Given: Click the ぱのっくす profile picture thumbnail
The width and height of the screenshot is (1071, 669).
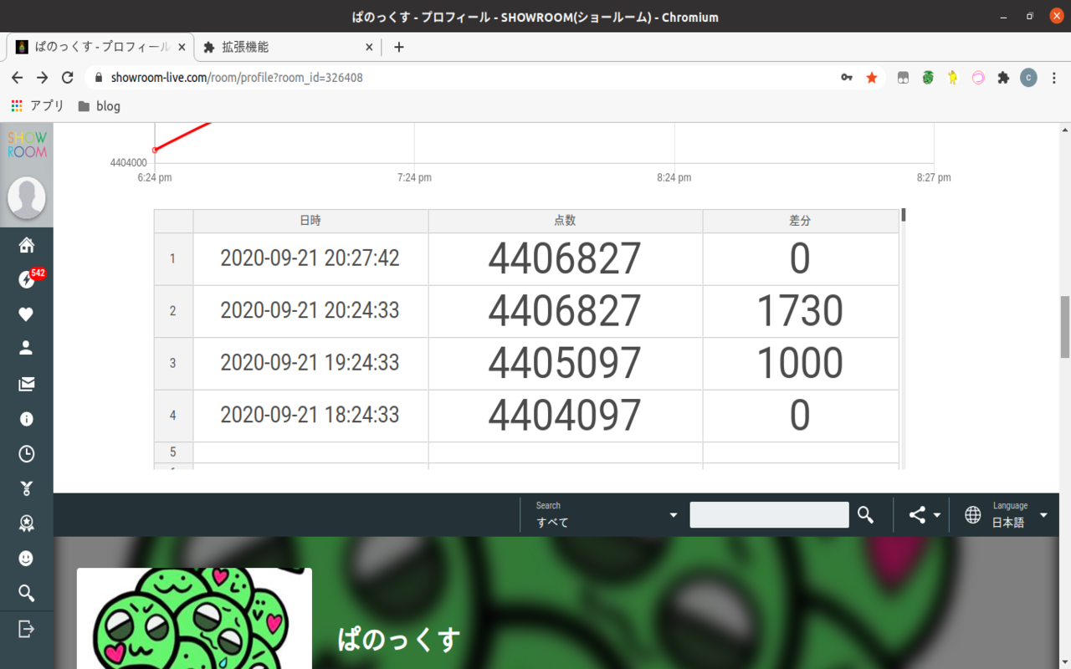Looking at the screenshot, I should click(x=194, y=619).
